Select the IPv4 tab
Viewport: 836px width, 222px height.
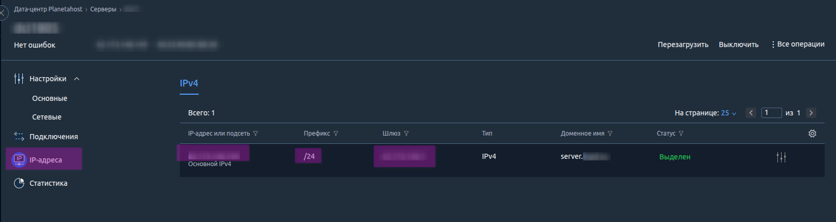[x=189, y=83]
